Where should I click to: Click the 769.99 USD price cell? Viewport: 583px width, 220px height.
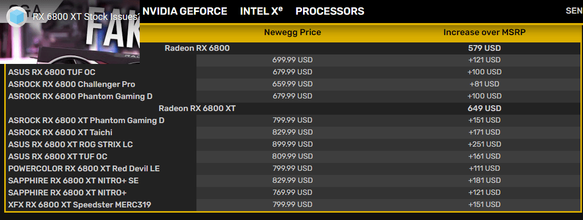pyautogui.click(x=292, y=193)
